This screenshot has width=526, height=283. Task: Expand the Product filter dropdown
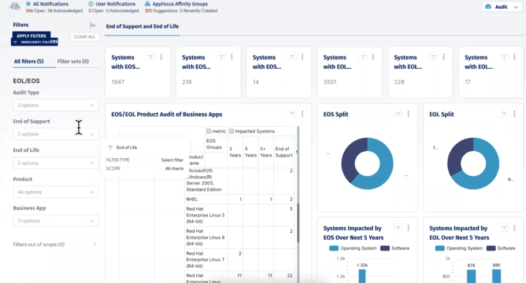pyautogui.click(x=56, y=192)
